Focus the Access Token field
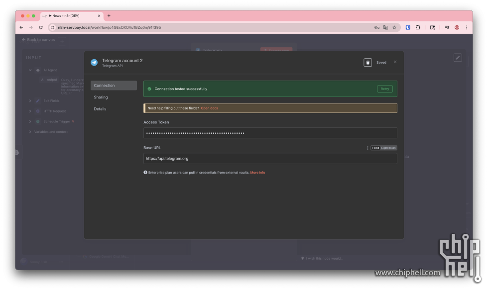 270,133
